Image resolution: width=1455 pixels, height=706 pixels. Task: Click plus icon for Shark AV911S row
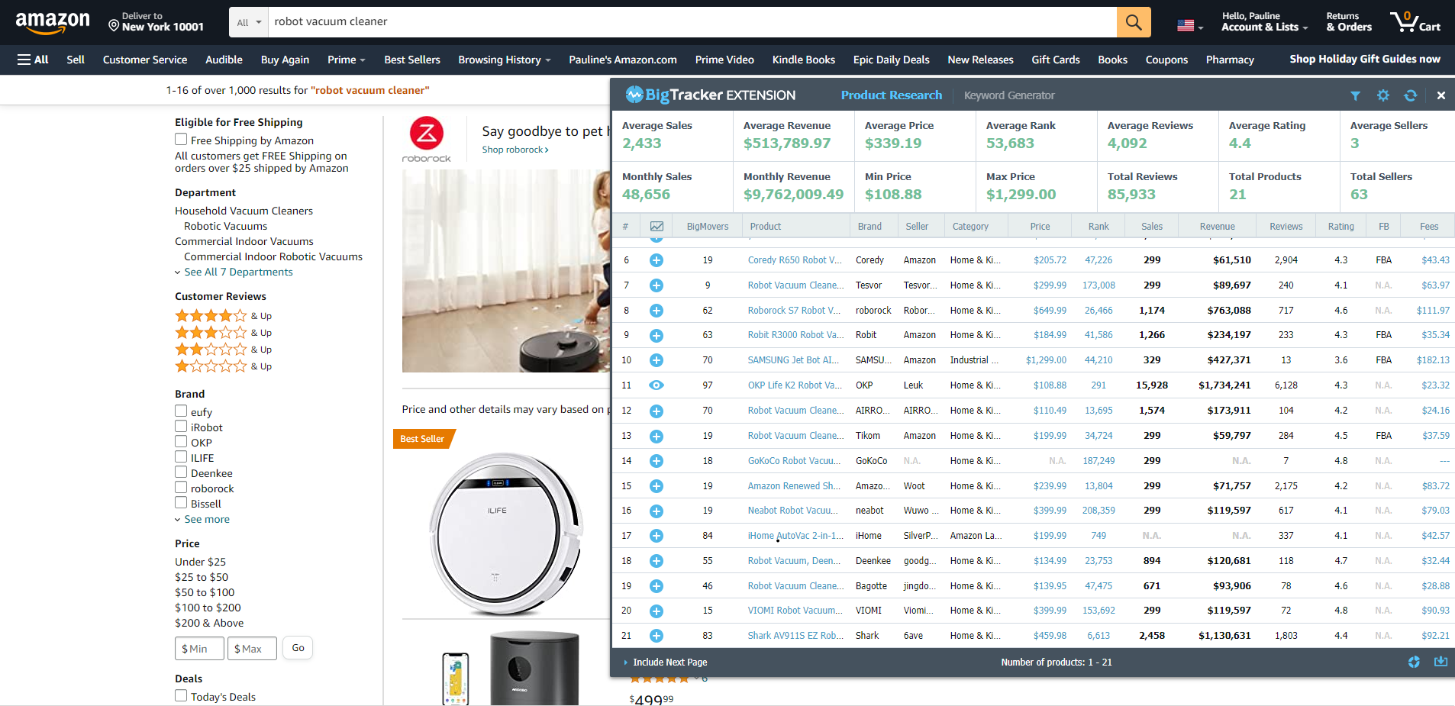[x=656, y=636]
